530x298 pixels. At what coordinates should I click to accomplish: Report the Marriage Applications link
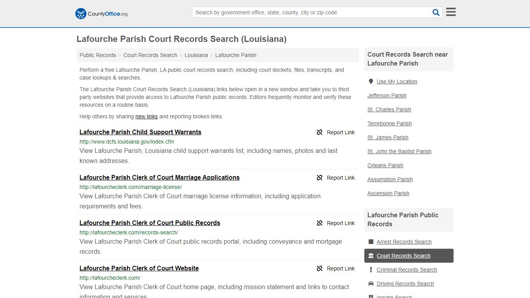click(x=341, y=178)
